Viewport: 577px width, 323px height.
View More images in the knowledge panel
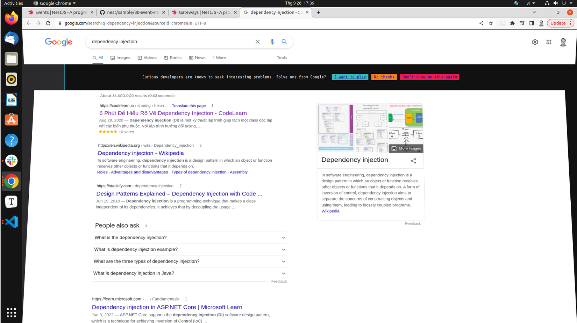[x=406, y=148]
